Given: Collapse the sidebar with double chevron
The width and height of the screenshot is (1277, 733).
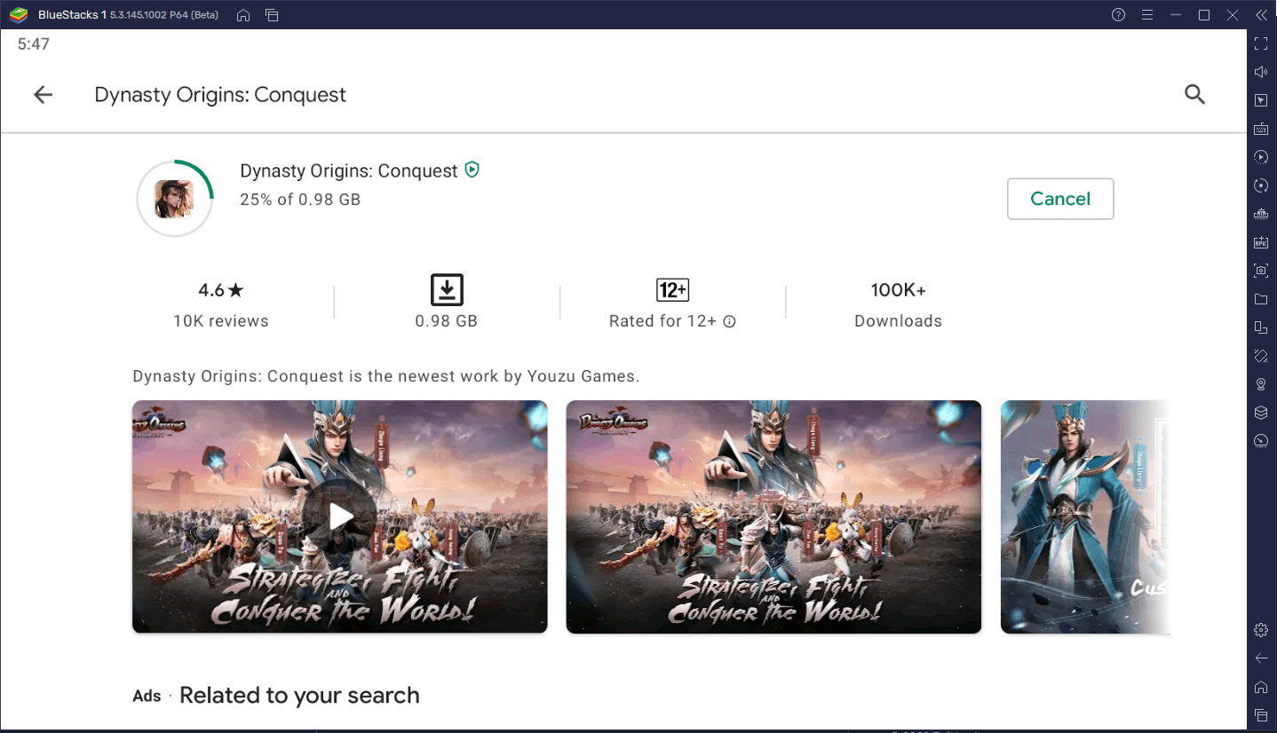Looking at the screenshot, I should pos(1260,15).
